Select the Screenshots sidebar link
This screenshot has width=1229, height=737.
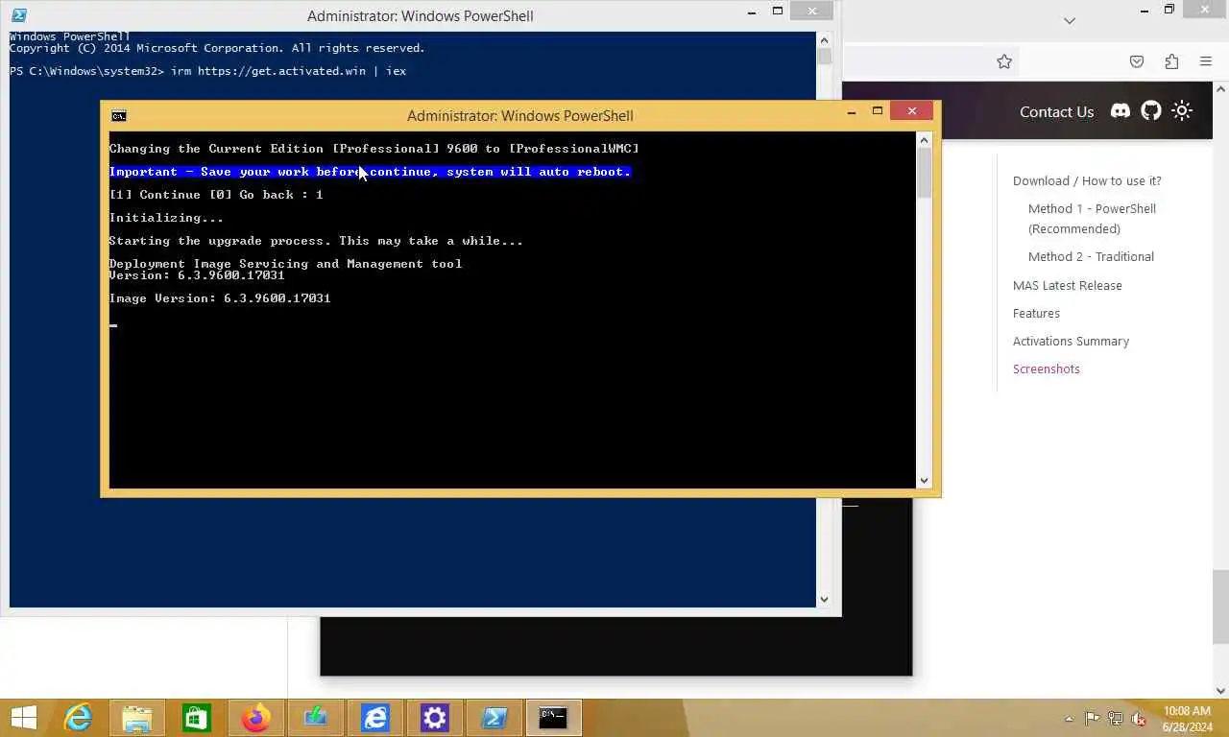[x=1046, y=368]
